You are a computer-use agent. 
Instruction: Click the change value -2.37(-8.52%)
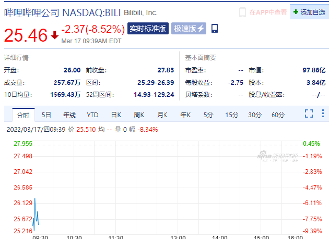(x=93, y=29)
